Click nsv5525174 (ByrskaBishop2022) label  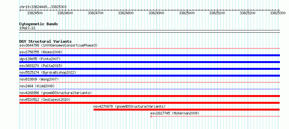[x=48, y=72]
